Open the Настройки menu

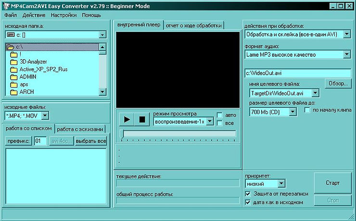(64, 15)
